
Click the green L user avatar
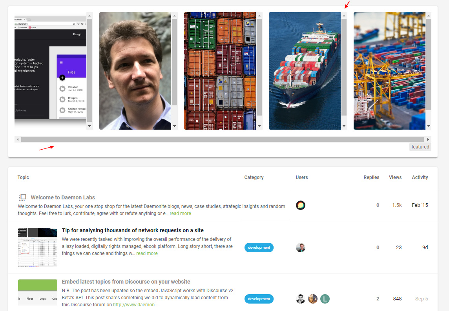coord(325,299)
